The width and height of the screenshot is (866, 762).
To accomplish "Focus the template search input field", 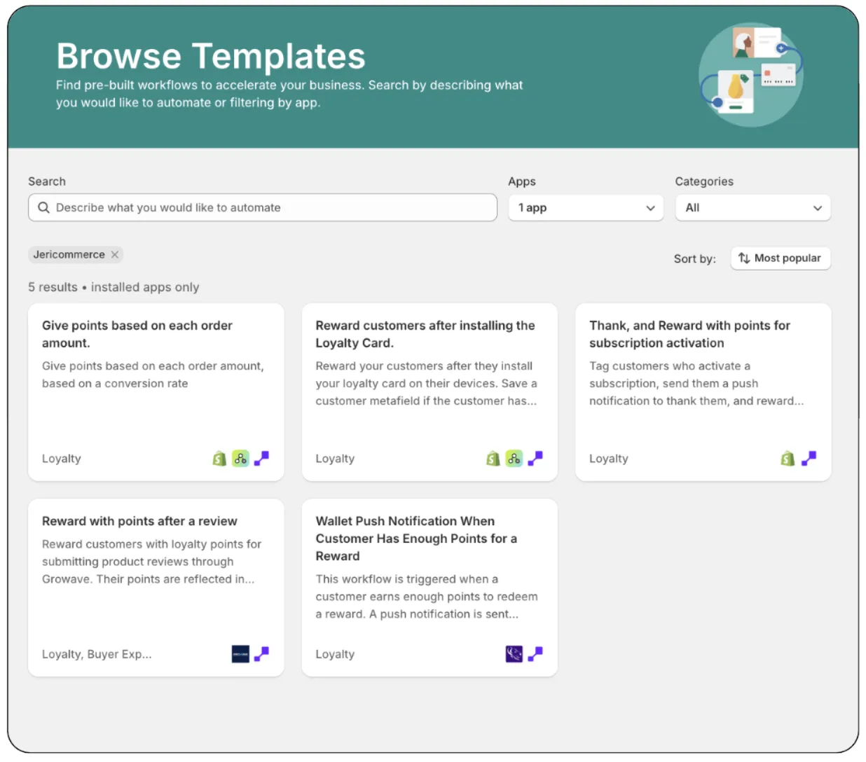I will (273, 208).
